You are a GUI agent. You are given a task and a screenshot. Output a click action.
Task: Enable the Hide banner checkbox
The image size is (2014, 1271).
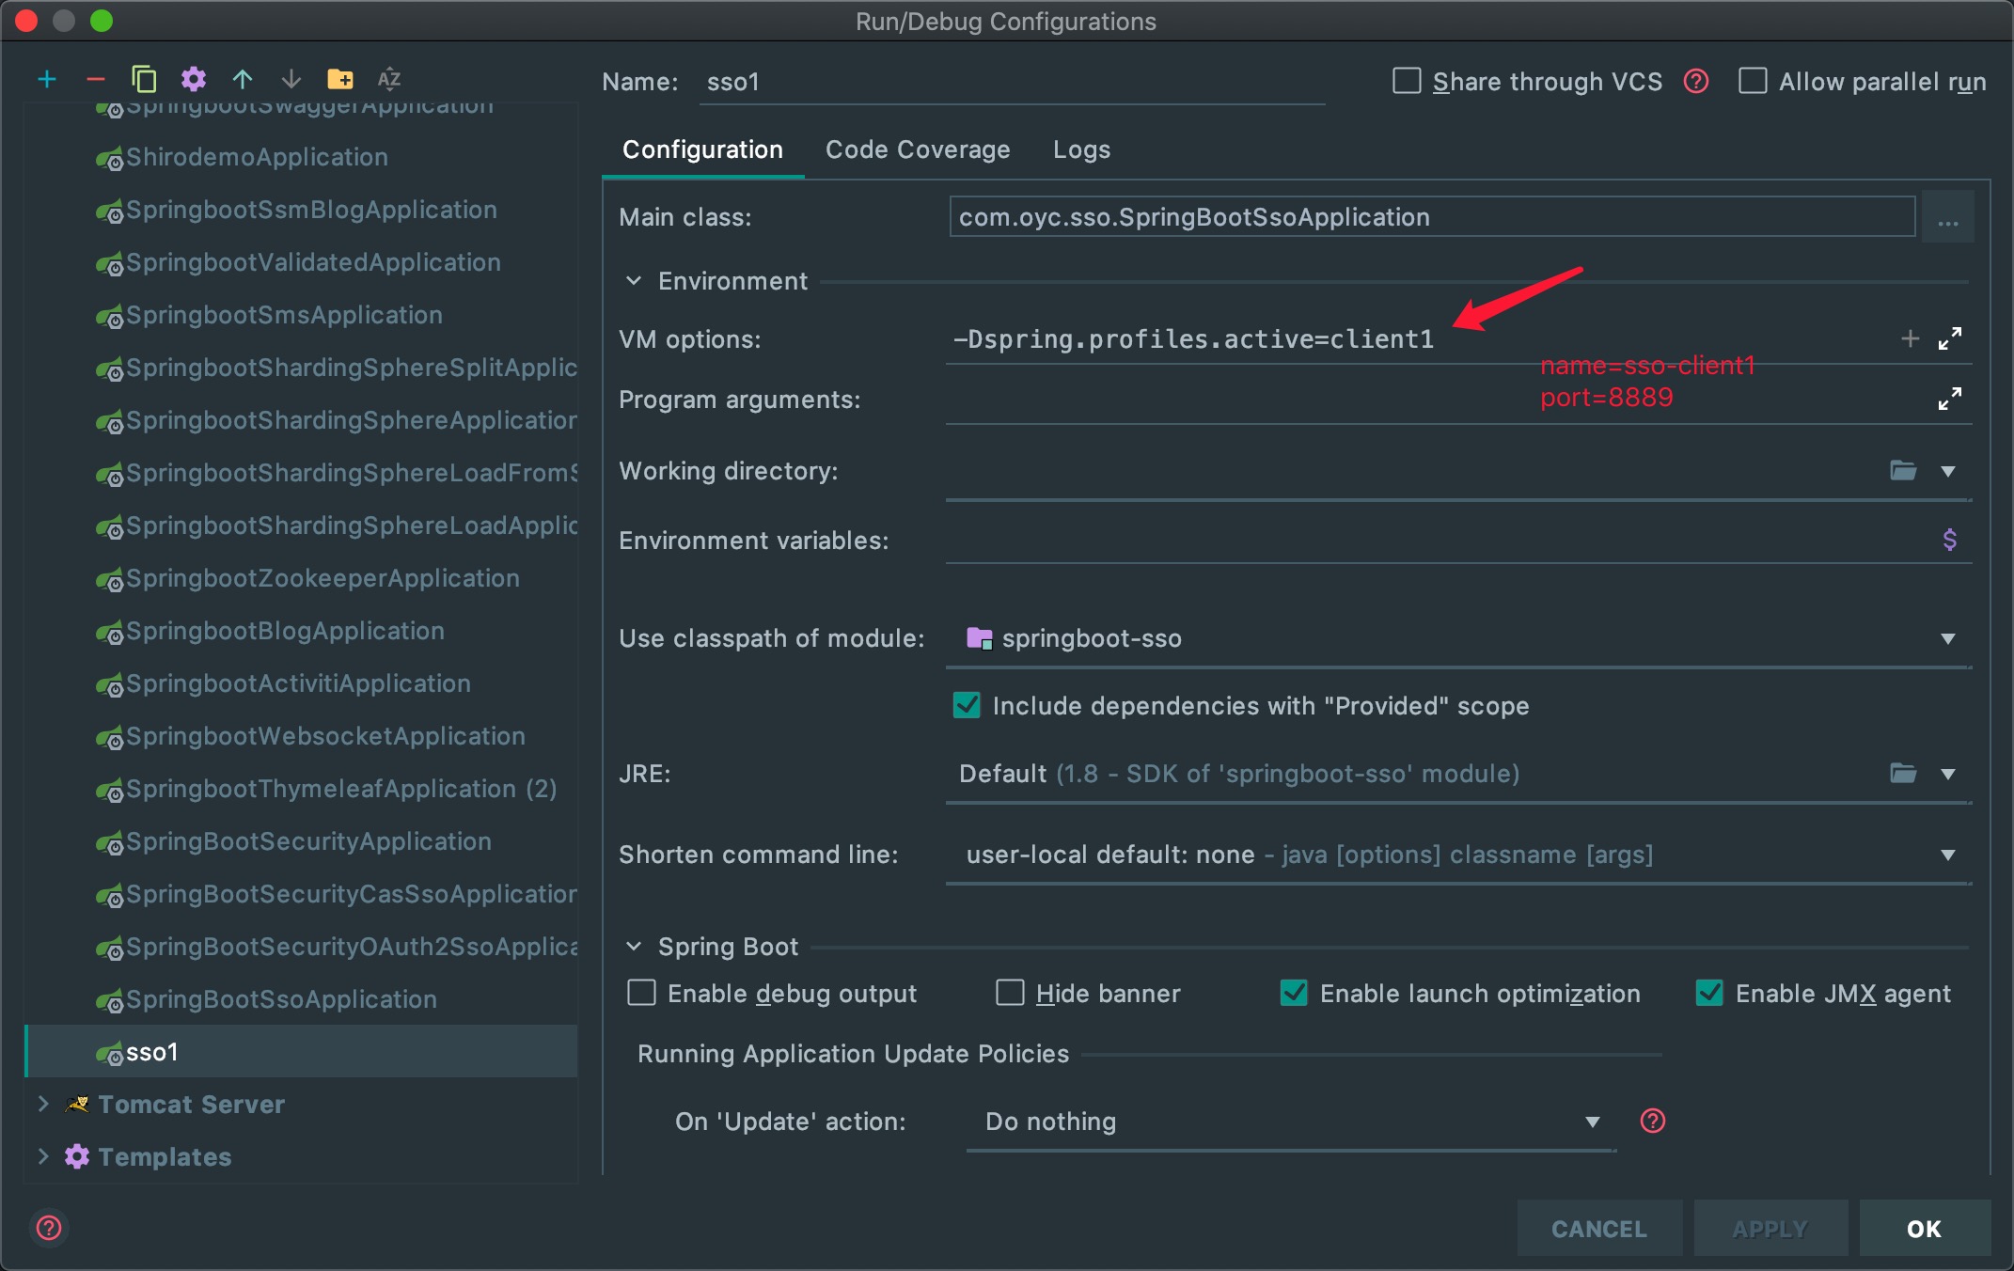tap(1009, 993)
